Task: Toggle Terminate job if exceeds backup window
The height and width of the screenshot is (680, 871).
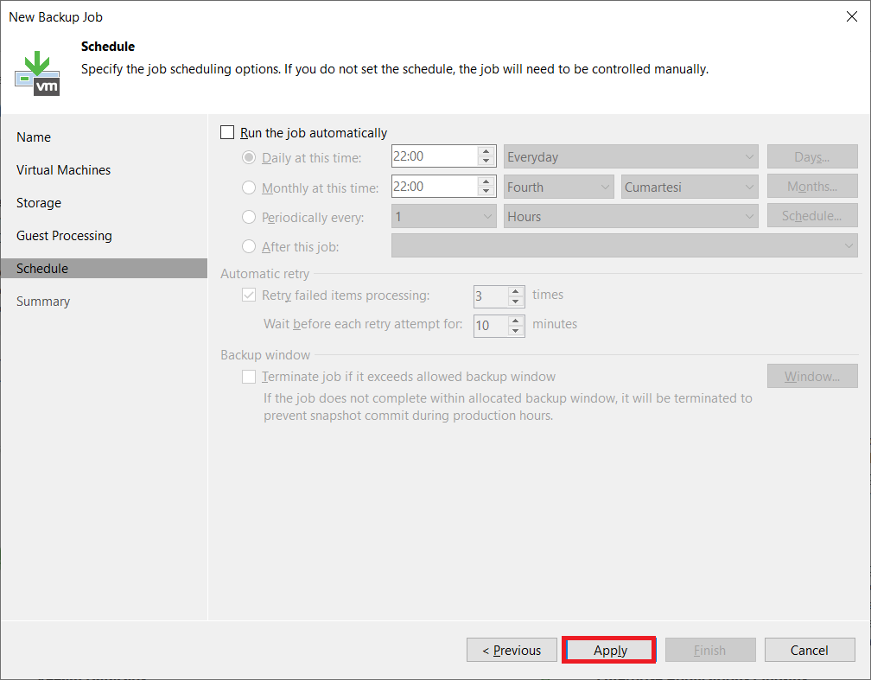Action: pos(250,377)
